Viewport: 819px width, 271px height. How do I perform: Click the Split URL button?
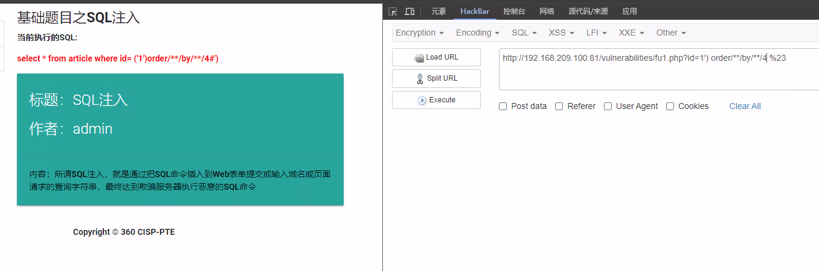pos(436,78)
